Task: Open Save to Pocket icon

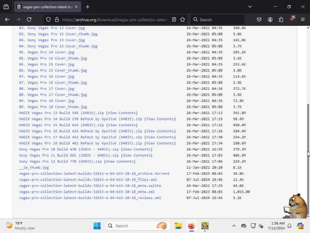Action: pos(259,19)
